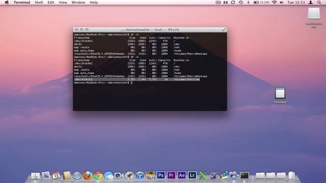
Task: Minimize Terminal with the yellow button
Action: 81,29
